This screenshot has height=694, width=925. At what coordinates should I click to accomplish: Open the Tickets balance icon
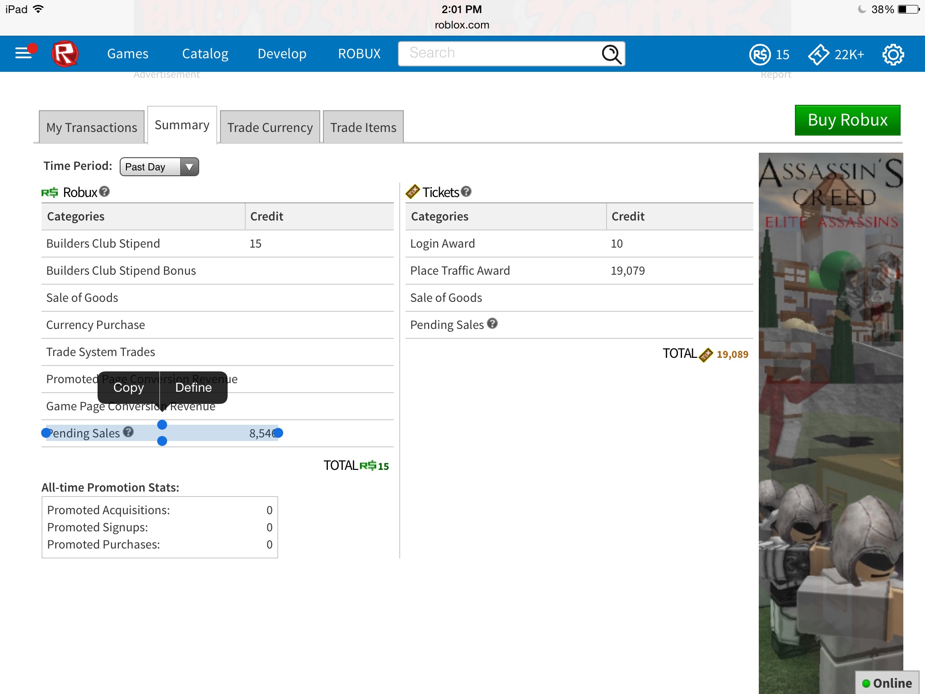coord(818,55)
